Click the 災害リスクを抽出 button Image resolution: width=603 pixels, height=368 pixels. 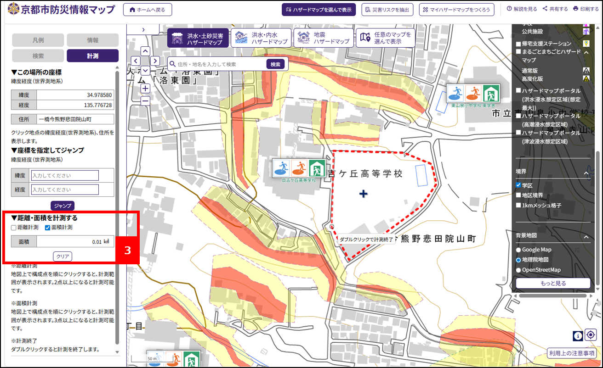click(387, 10)
